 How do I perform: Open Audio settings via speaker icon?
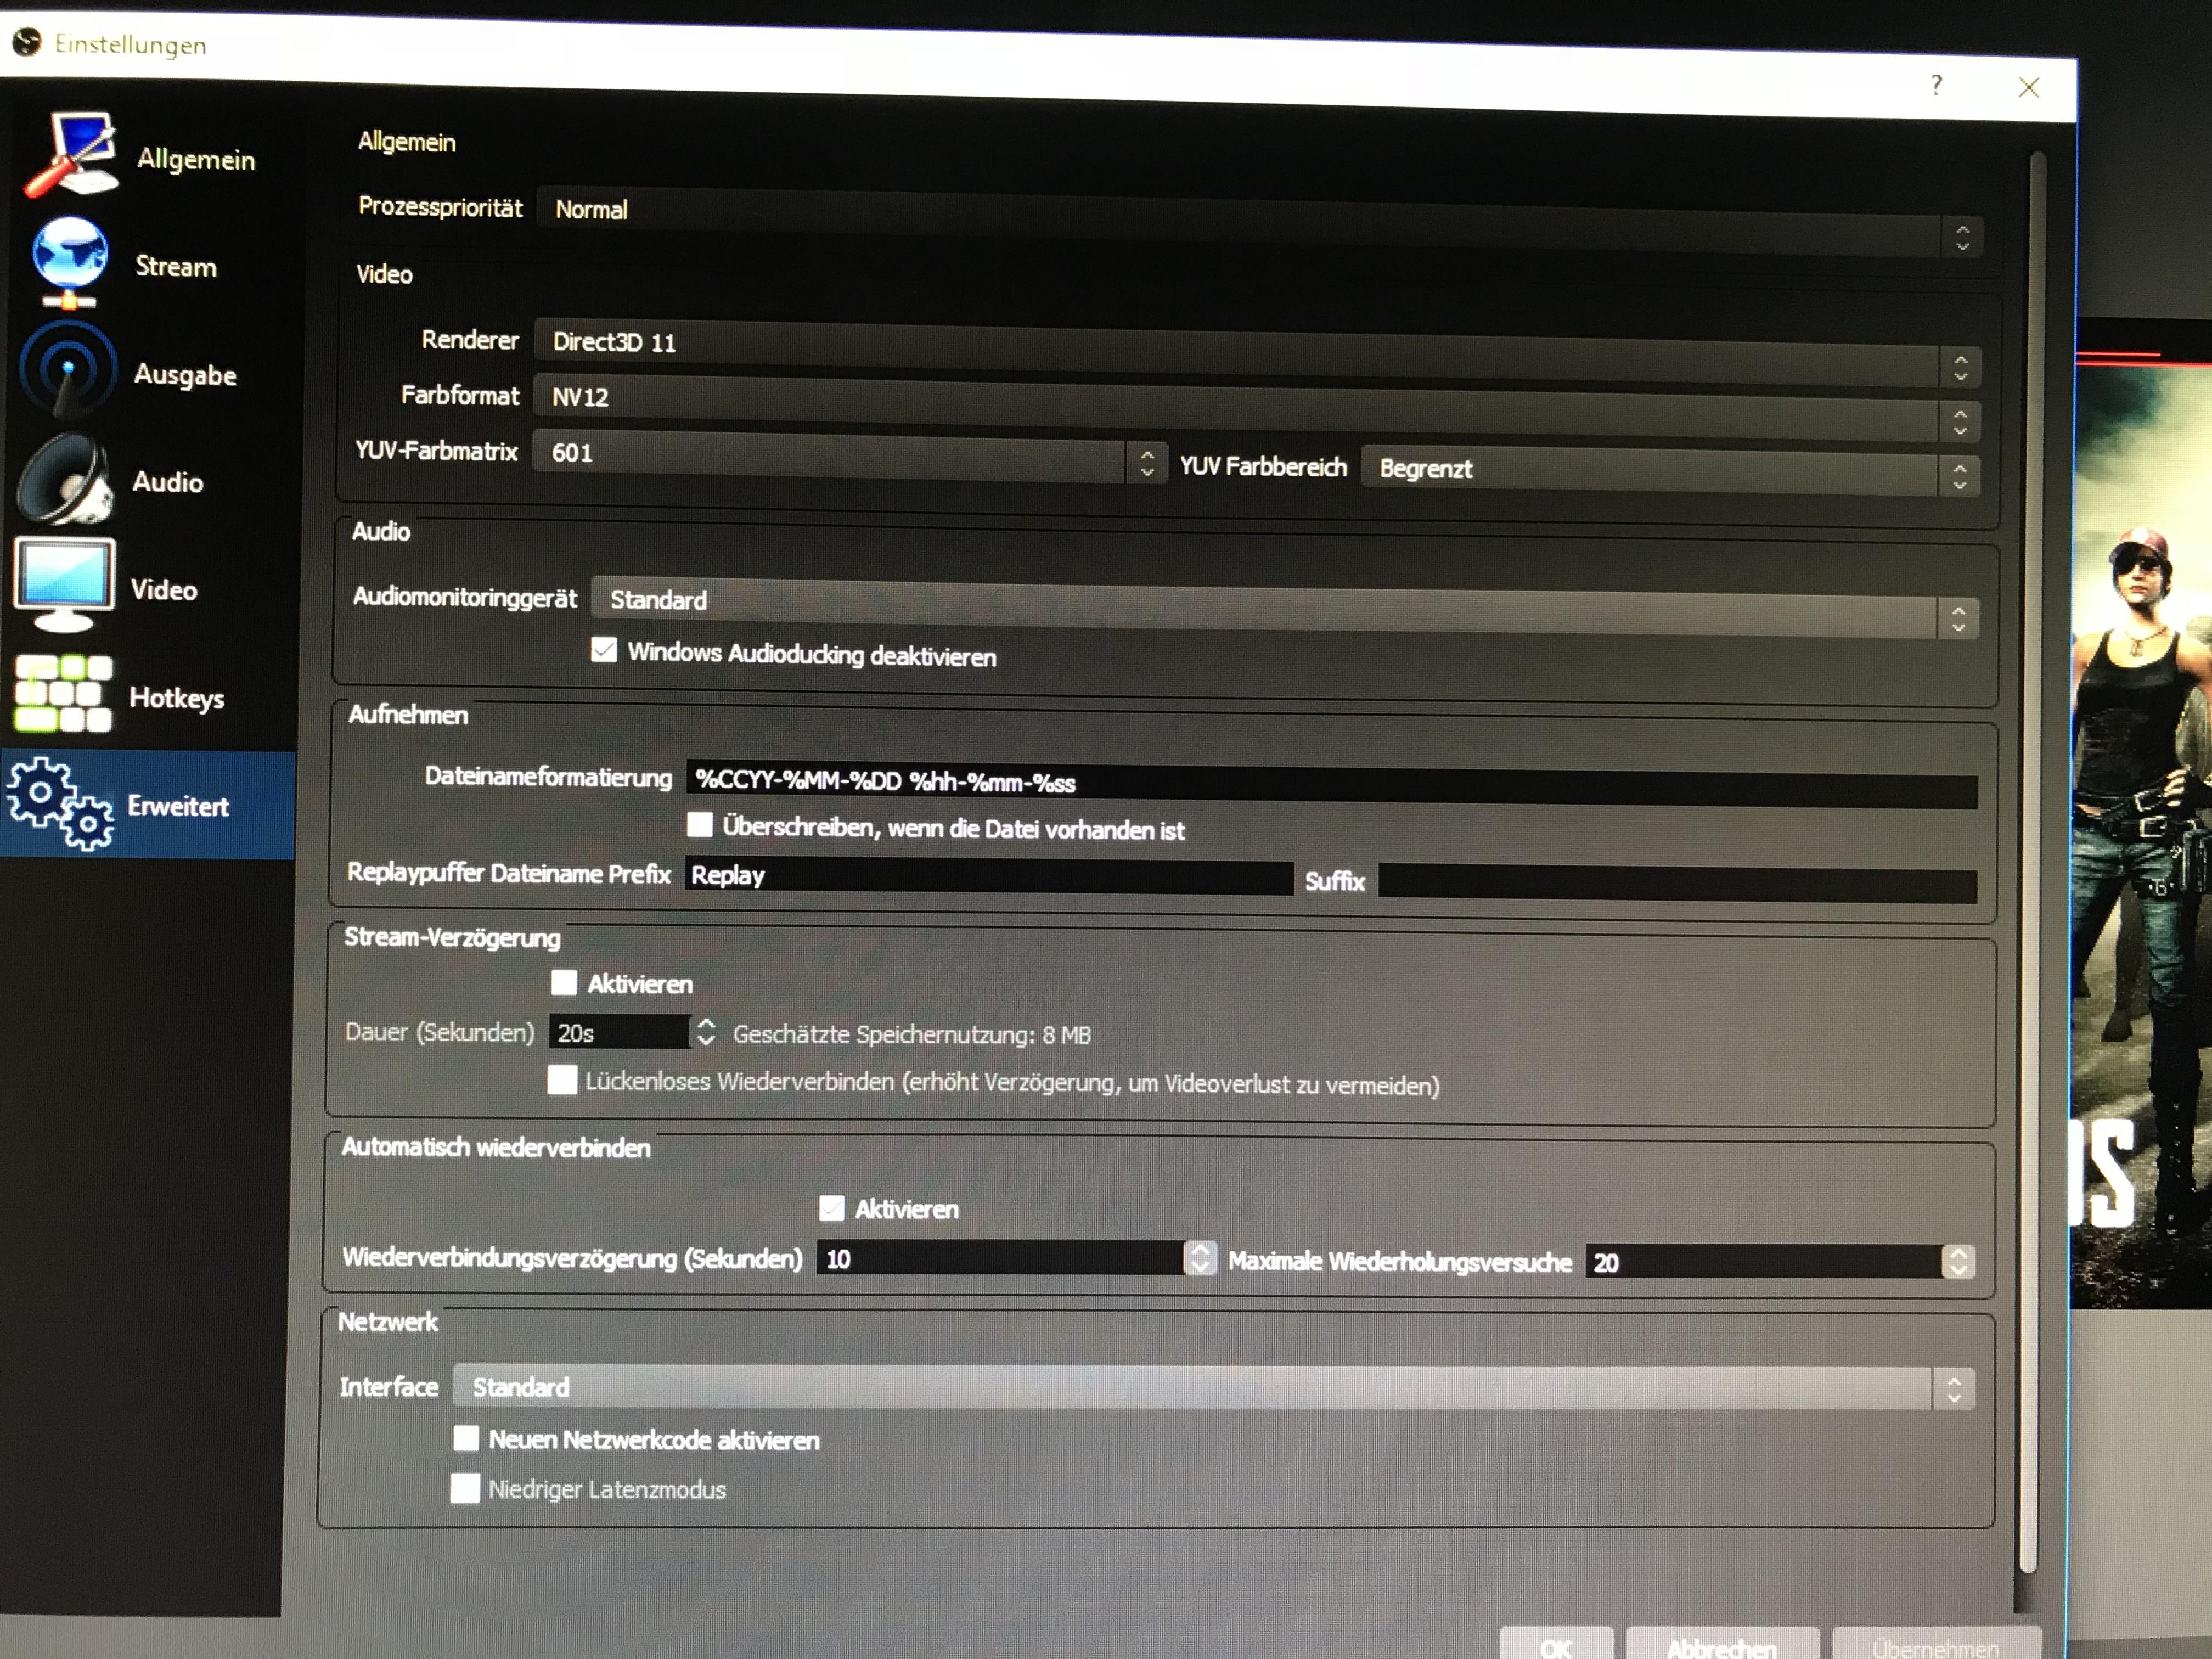coord(64,480)
